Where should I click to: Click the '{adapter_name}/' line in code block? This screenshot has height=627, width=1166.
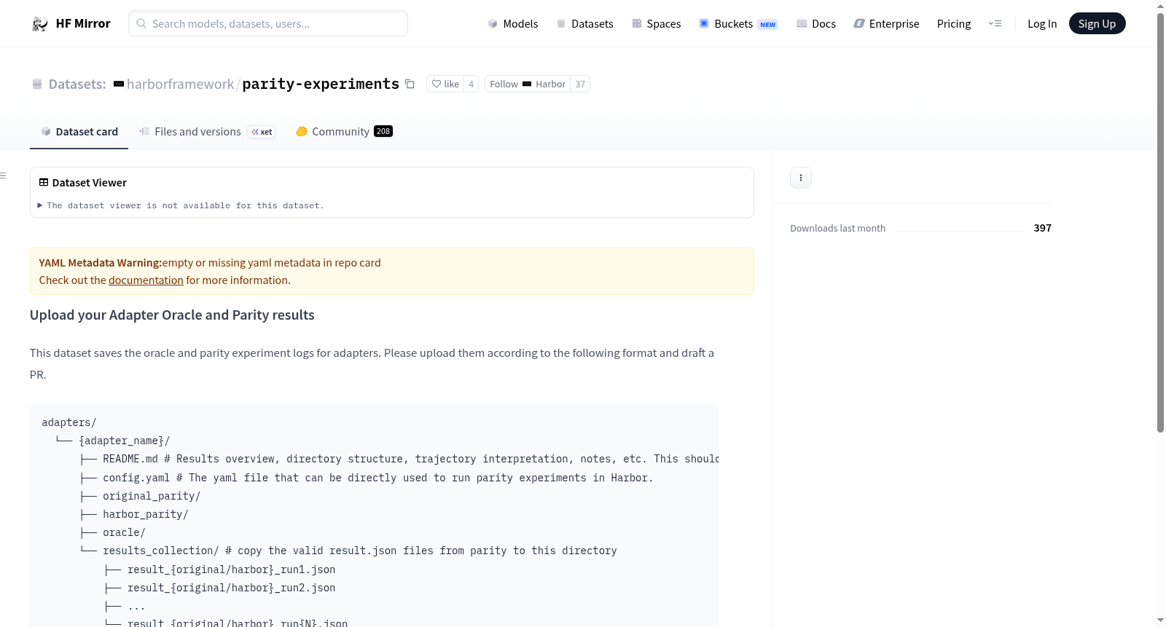click(125, 441)
